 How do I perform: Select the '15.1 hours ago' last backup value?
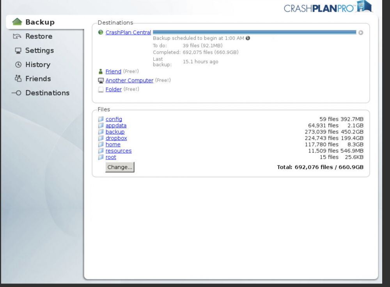200,62
